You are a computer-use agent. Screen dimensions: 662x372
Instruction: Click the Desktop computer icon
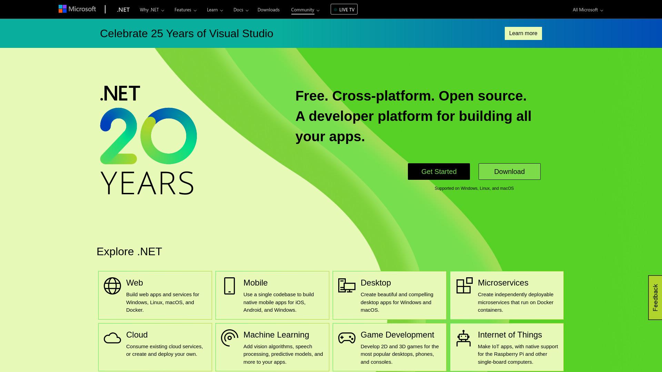pos(347,286)
